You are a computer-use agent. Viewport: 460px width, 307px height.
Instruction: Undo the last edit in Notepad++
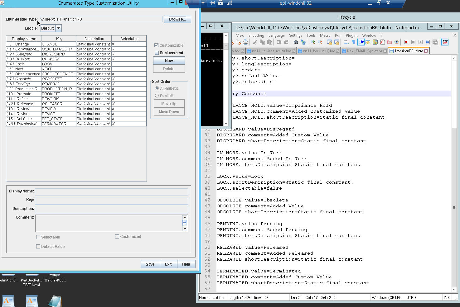pyautogui.click(x=279, y=42)
